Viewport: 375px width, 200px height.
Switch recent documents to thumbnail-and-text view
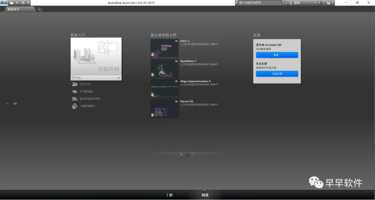click(x=187, y=154)
